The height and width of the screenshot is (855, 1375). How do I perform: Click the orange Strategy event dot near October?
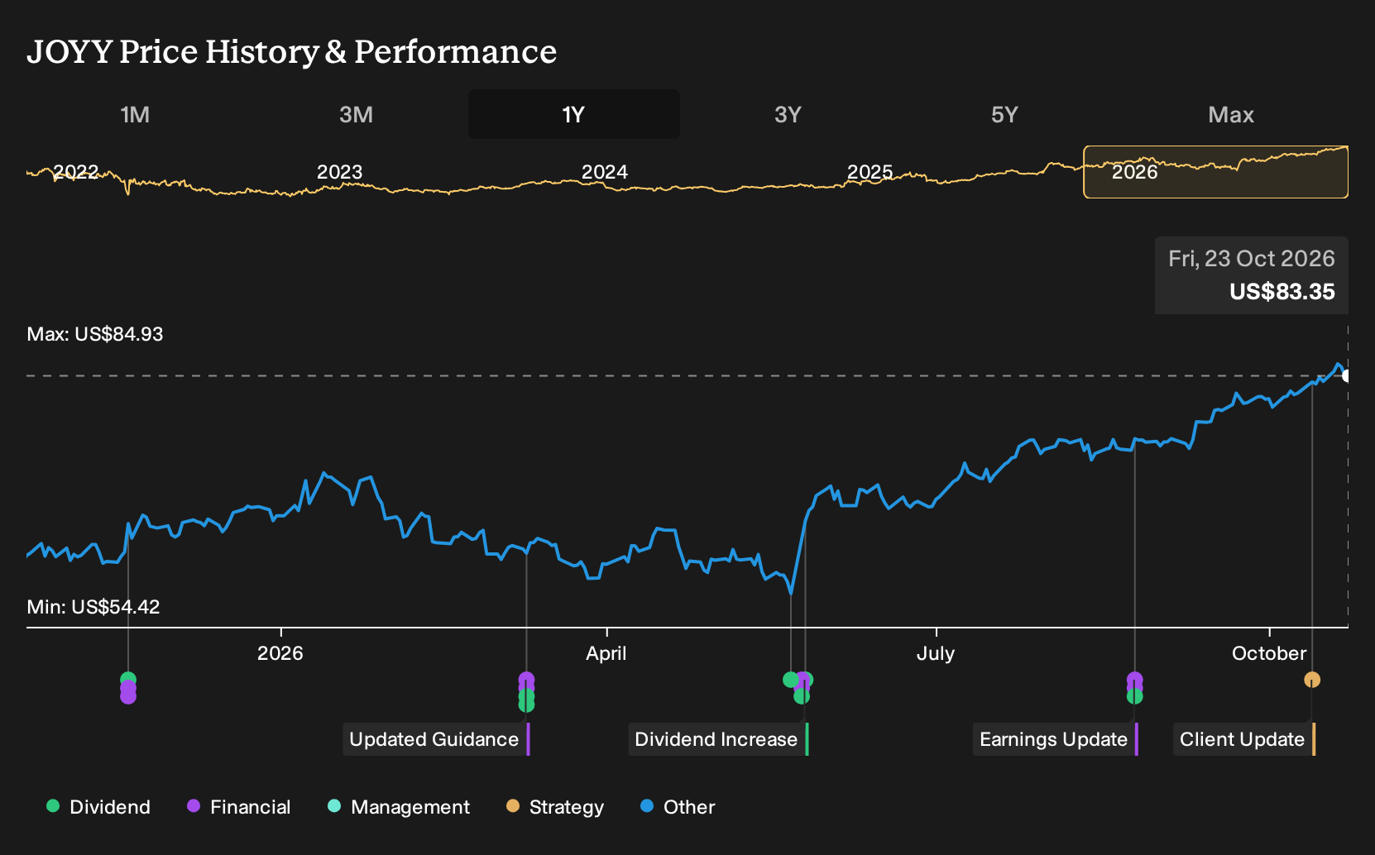[x=1312, y=680]
